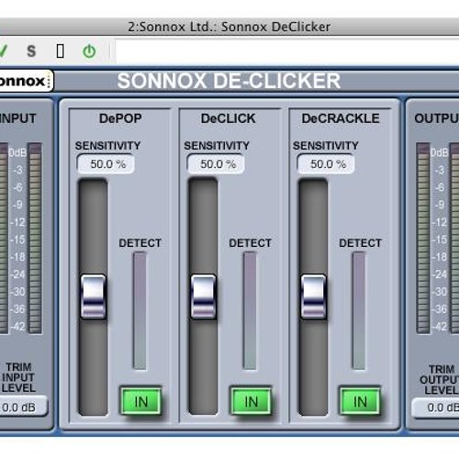
Task: Toggle the green power bypass icon
Action: 89,51
